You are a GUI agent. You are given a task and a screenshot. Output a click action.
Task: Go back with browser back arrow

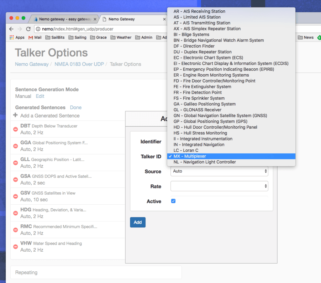point(11,29)
